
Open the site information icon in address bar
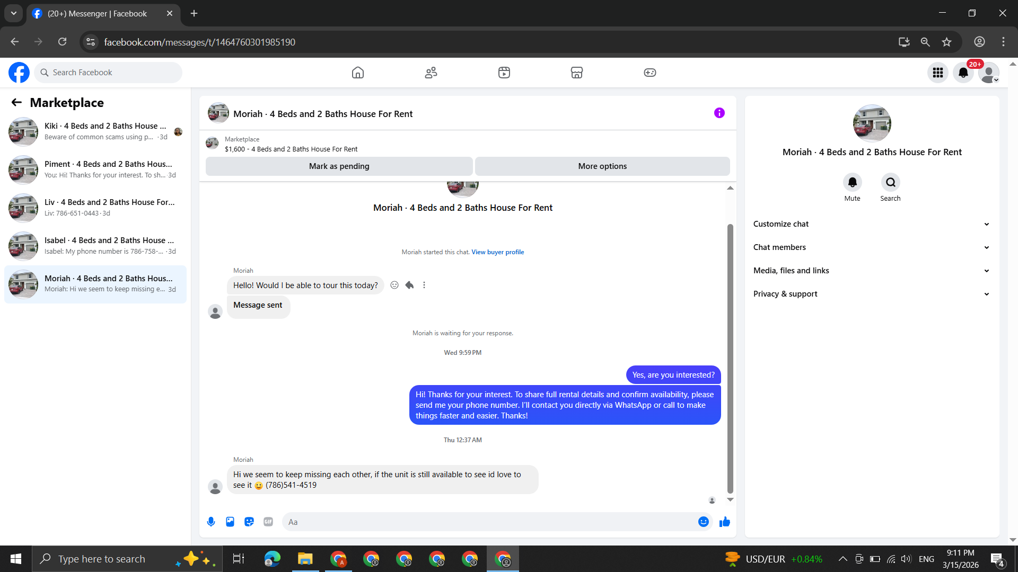tap(91, 42)
